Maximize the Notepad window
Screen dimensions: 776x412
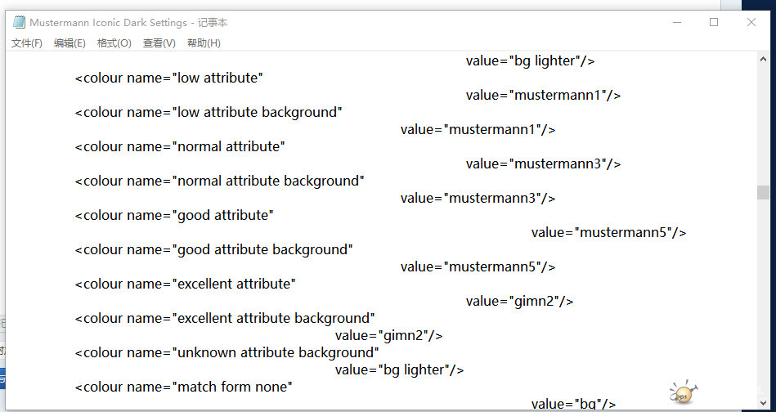(714, 22)
